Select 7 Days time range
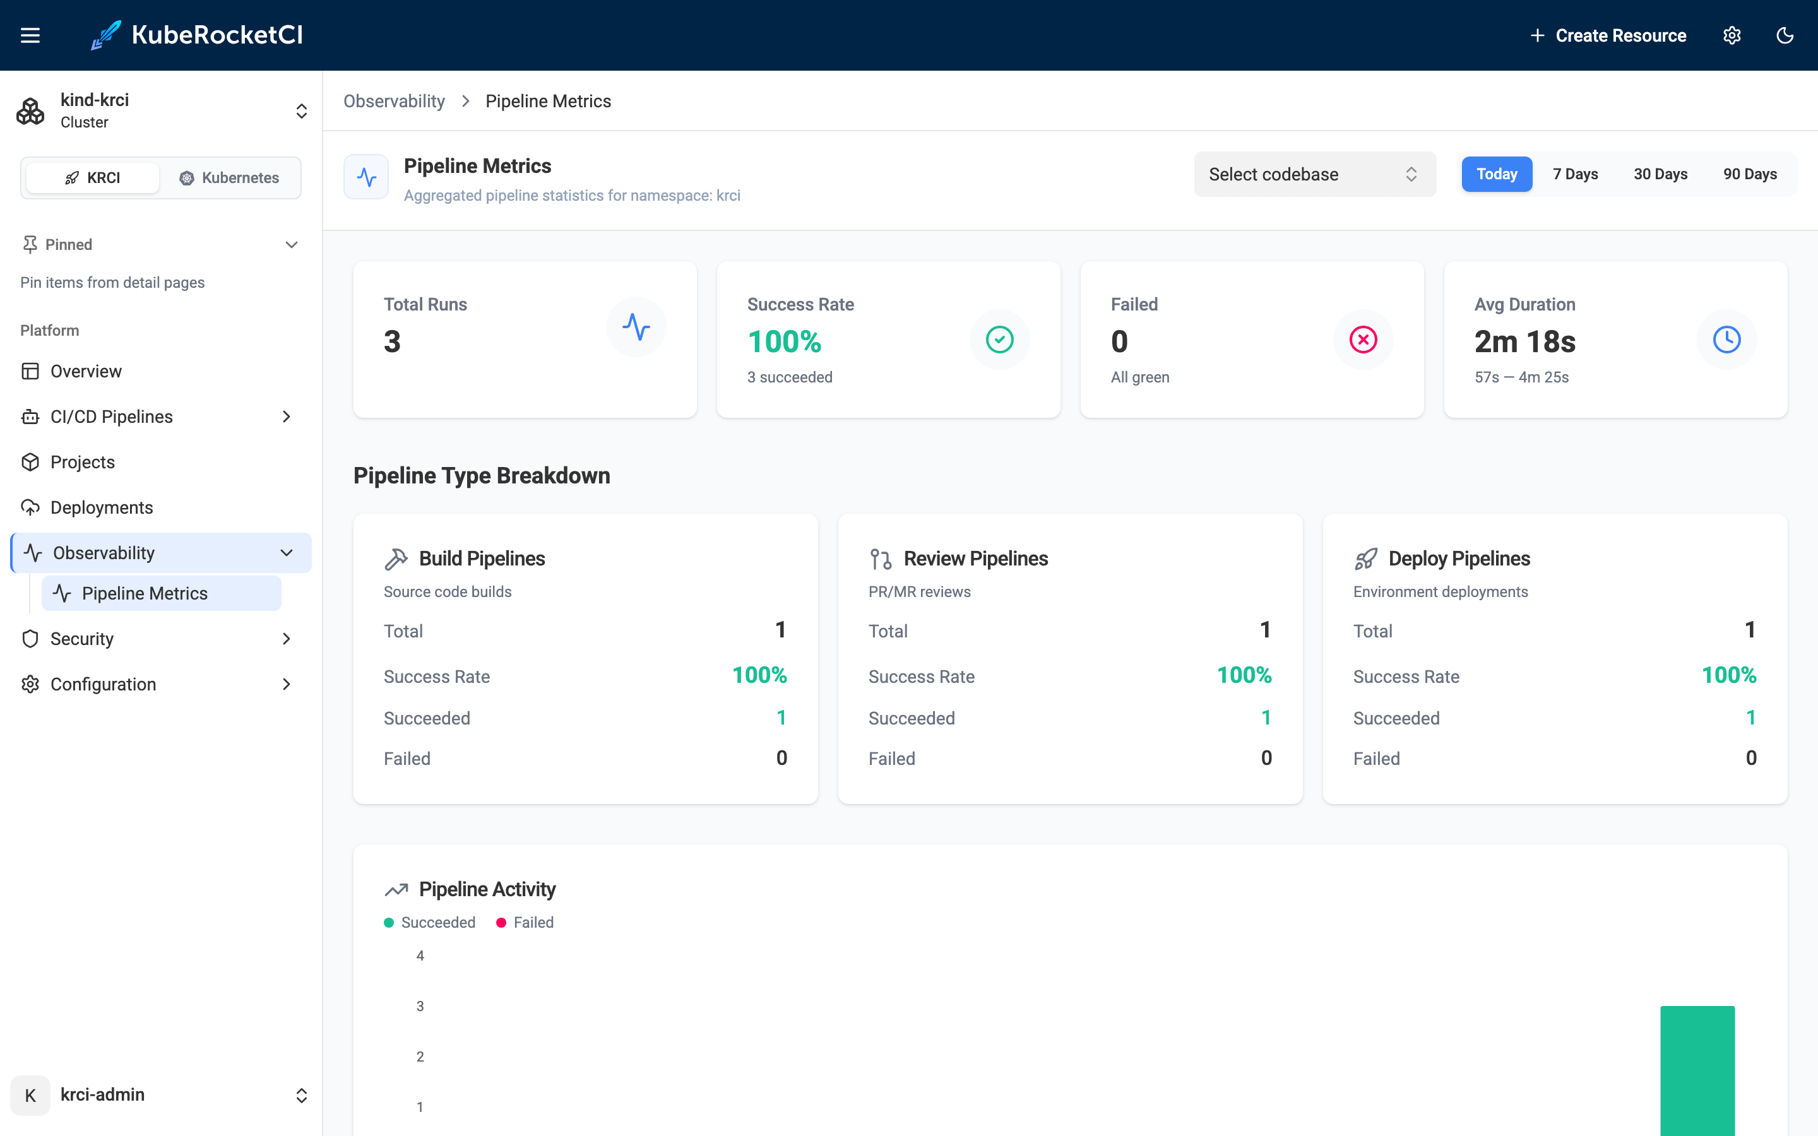Screen dimensions: 1818x1136 click(x=1576, y=174)
